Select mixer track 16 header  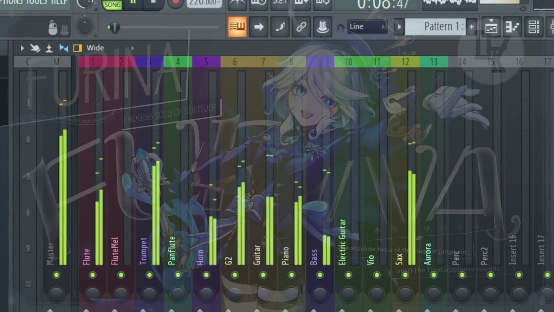tap(519, 62)
